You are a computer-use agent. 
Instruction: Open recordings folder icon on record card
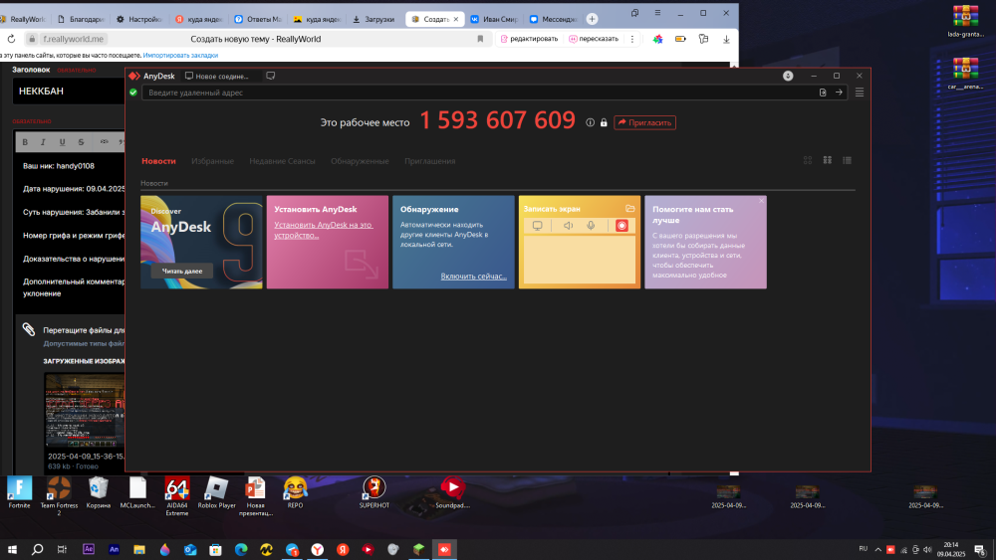630,208
